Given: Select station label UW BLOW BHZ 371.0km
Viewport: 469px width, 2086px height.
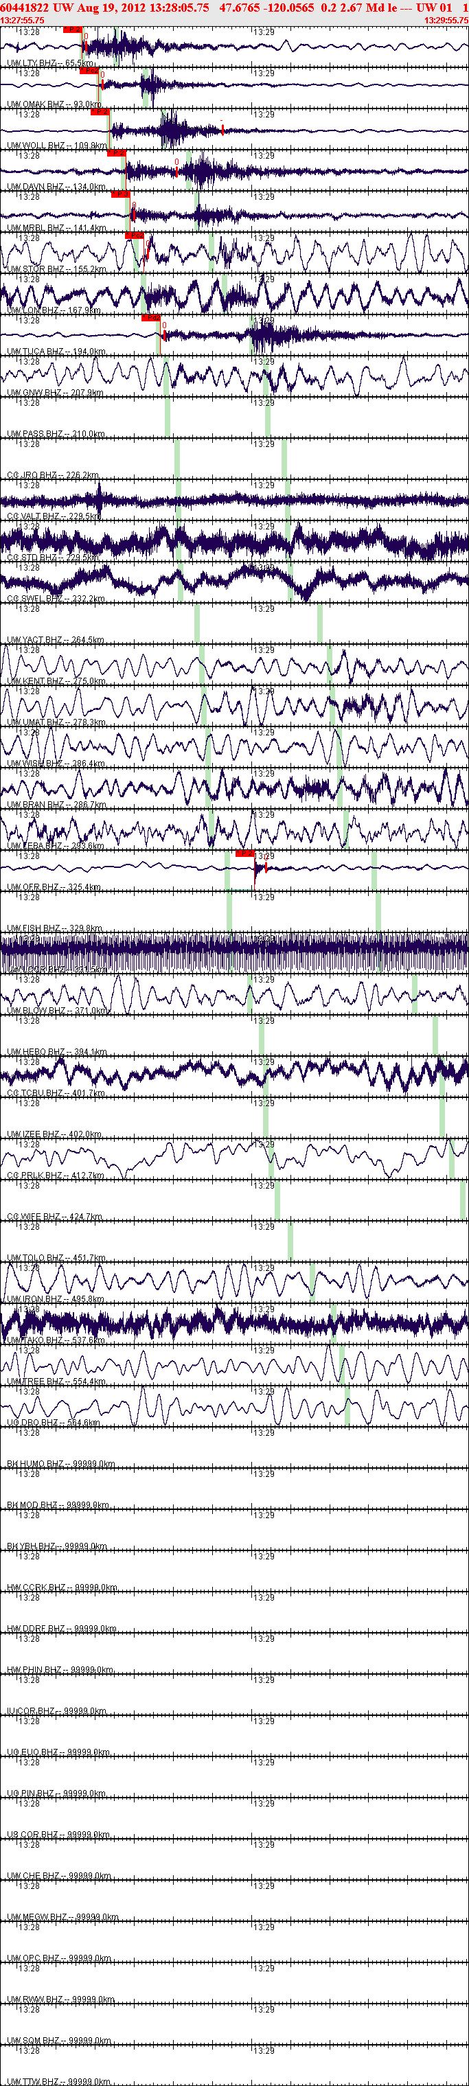Looking at the screenshot, I should click(57, 1011).
